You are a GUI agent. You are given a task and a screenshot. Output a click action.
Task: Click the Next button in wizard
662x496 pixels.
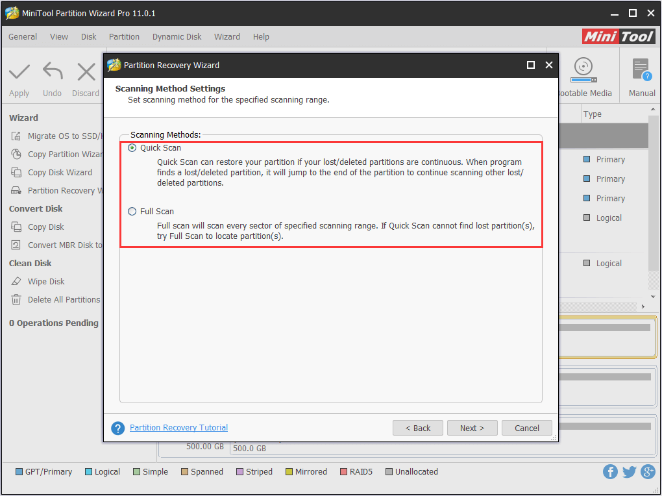click(472, 428)
